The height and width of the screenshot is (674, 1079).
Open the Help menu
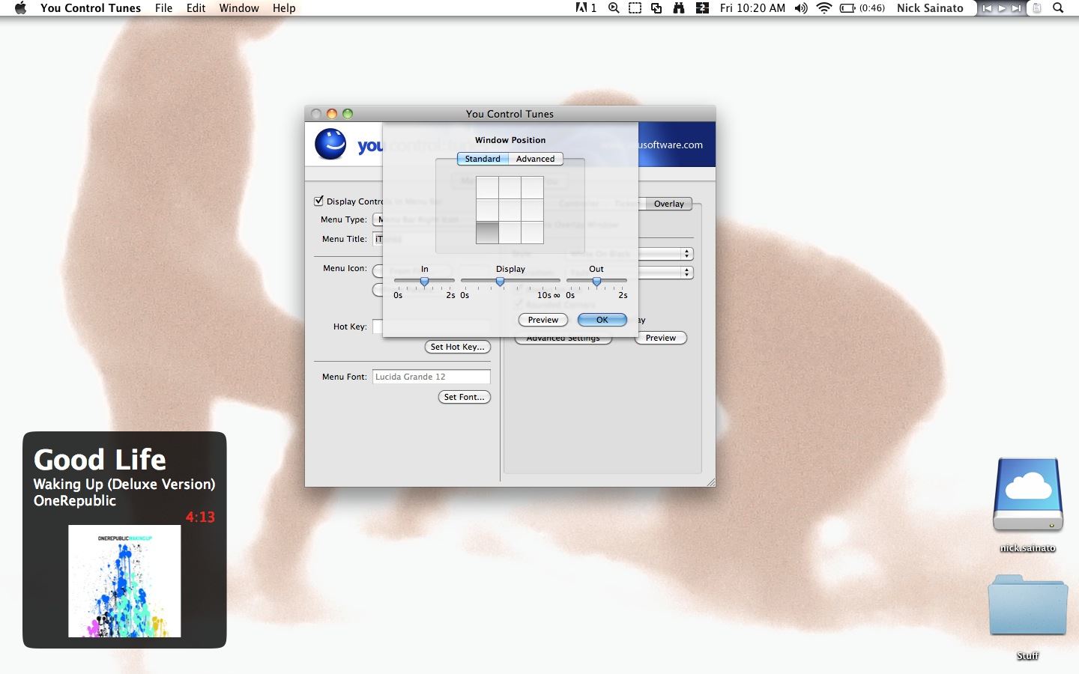click(284, 8)
